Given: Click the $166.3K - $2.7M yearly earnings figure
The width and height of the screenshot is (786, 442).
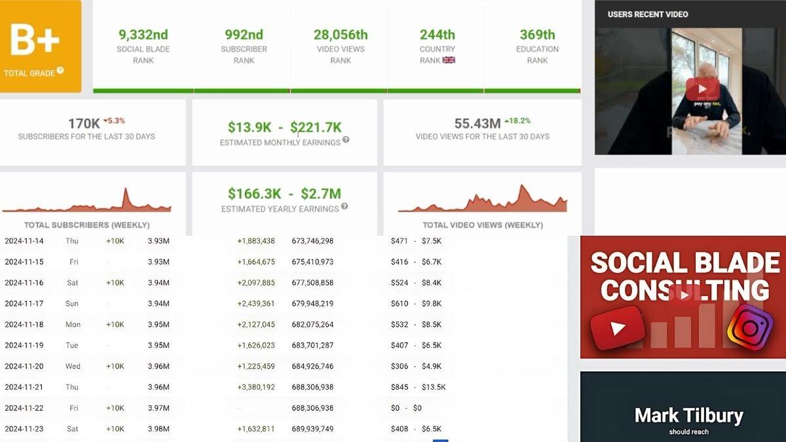Looking at the screenshot, I should click(284, 193).
